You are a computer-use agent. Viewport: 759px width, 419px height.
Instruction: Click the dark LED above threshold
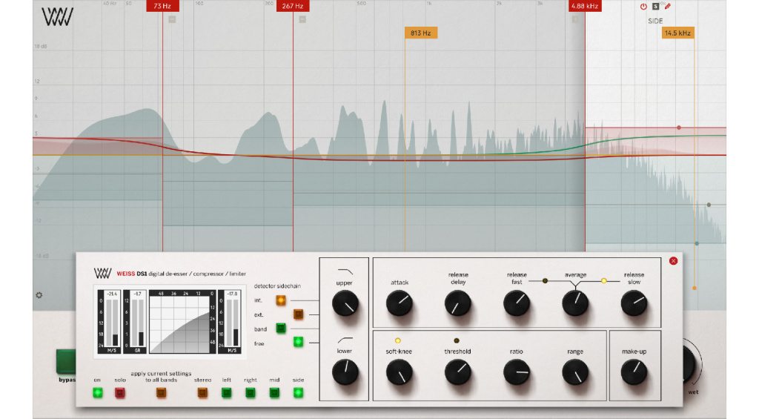[457, 340]
